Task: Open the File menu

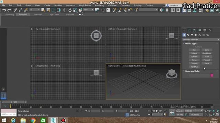Action: (x=3, y=5)
